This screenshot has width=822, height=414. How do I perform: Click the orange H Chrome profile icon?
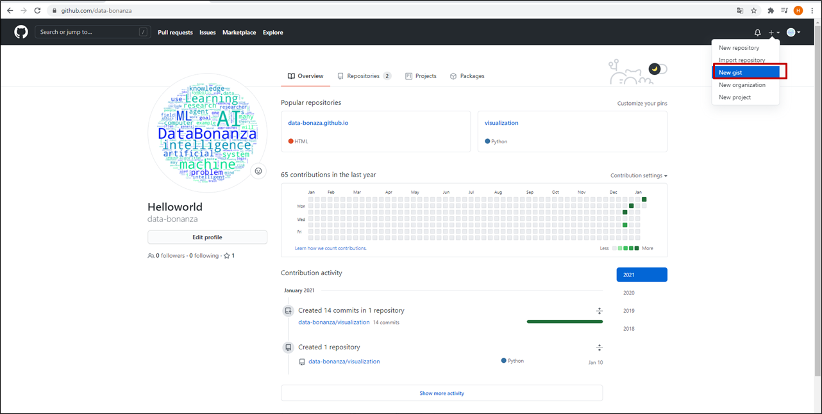point(798,10)
